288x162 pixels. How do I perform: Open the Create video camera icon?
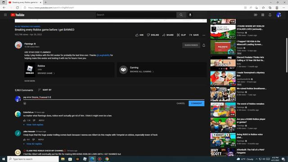pos(255,15)
